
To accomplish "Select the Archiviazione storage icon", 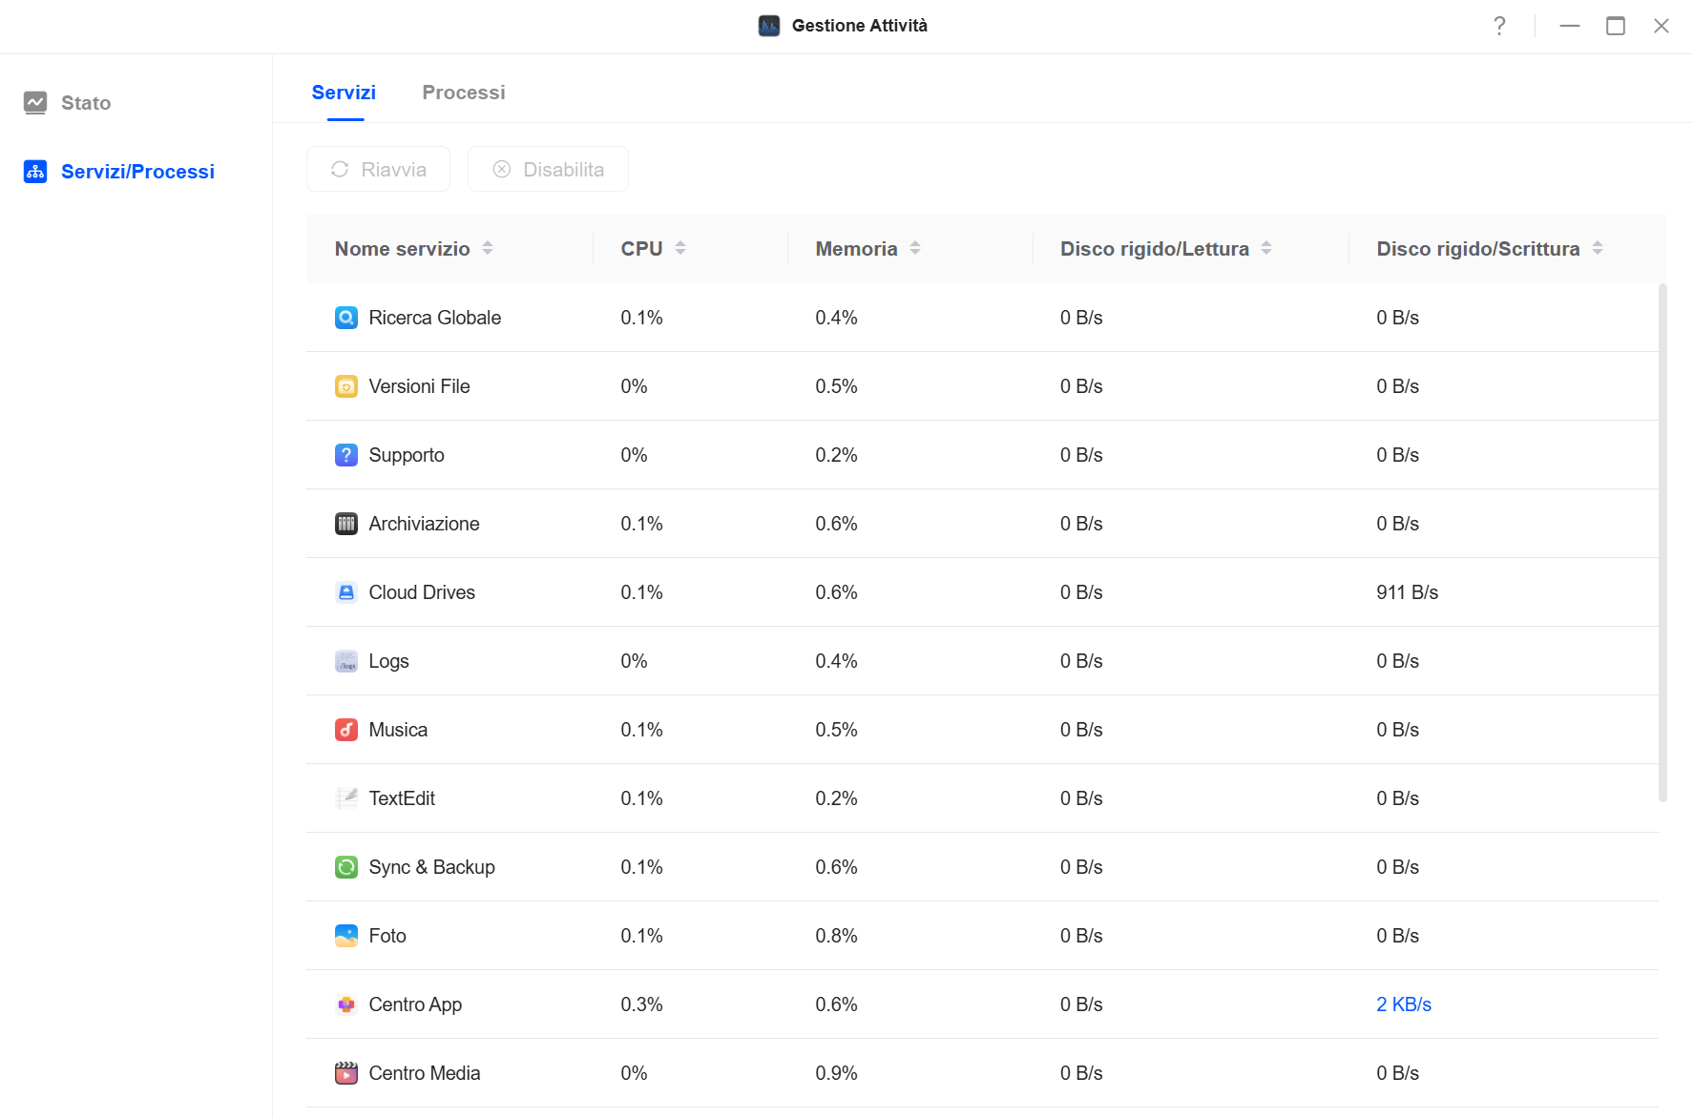I will (346, 524).
